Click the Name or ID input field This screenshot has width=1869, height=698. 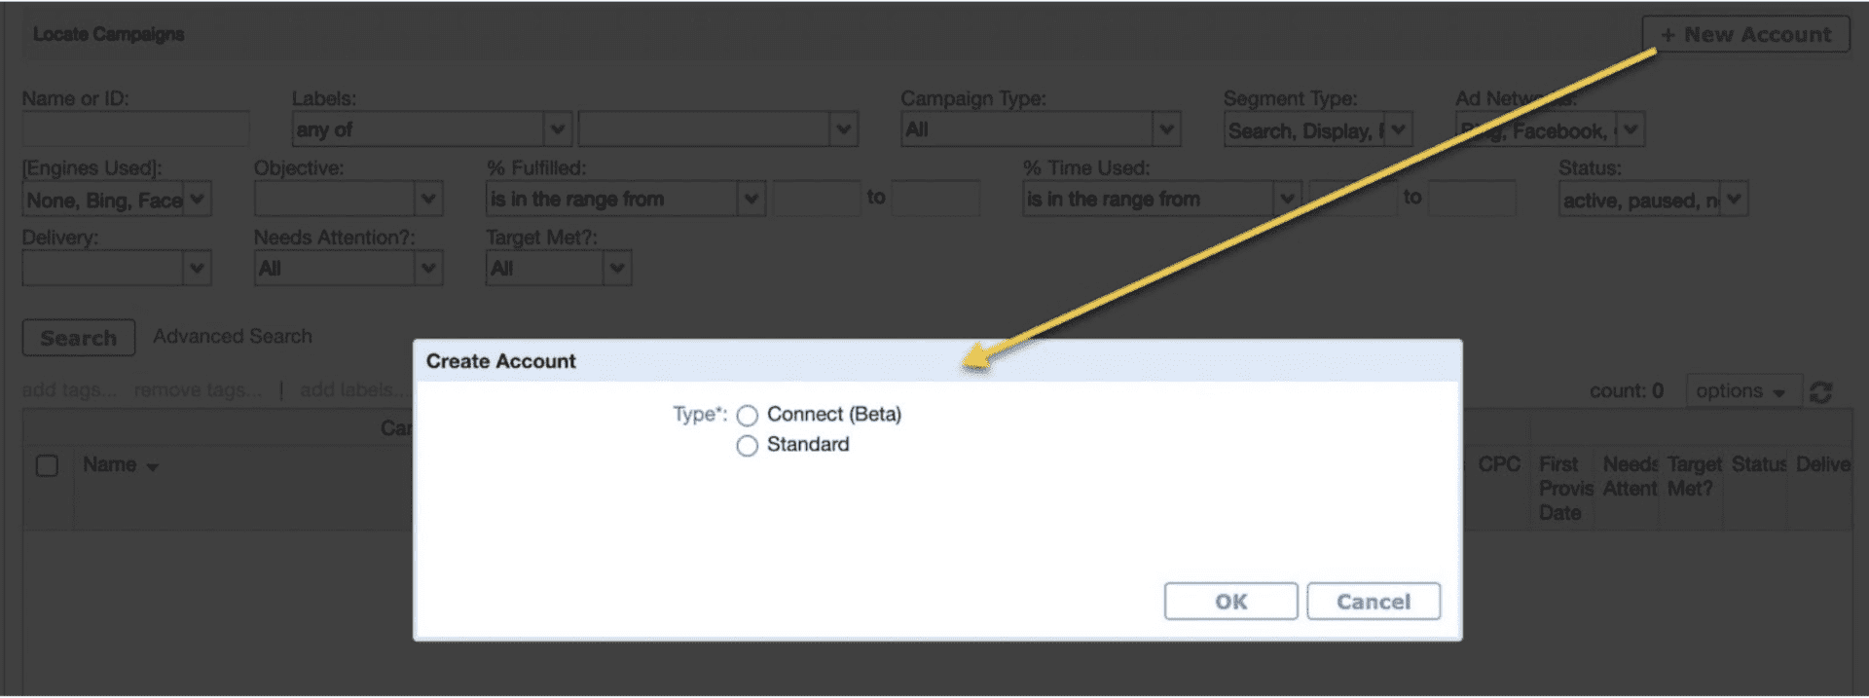pos(135,129)
